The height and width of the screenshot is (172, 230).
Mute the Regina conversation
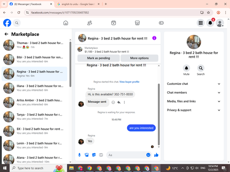[186, 68]
